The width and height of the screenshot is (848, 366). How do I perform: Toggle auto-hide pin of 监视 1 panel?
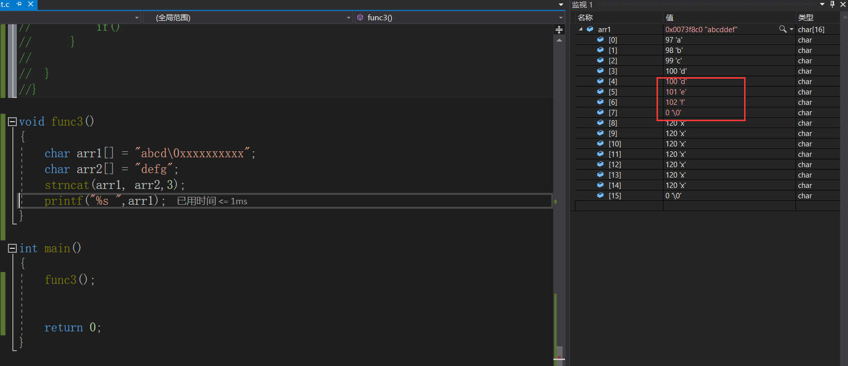point(833,4)
